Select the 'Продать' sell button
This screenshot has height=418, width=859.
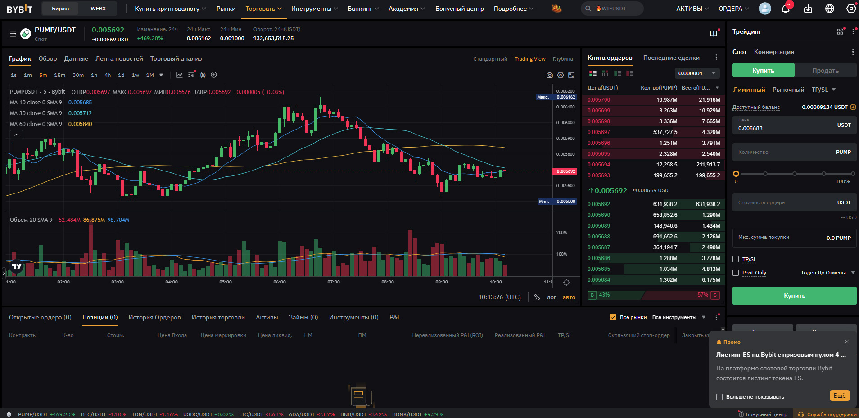click(x=825, y=71)
